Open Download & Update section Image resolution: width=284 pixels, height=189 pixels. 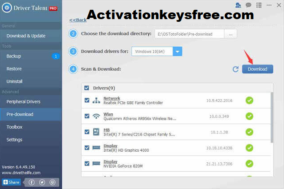pyautogui.click(x=31, y=36)
